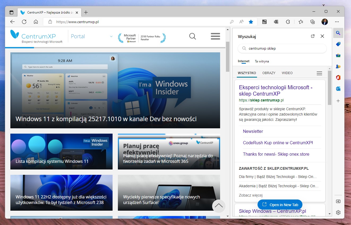
Task: Add a site with the sidebar plus
Action: pyautogui.click(x=338, y=101)
